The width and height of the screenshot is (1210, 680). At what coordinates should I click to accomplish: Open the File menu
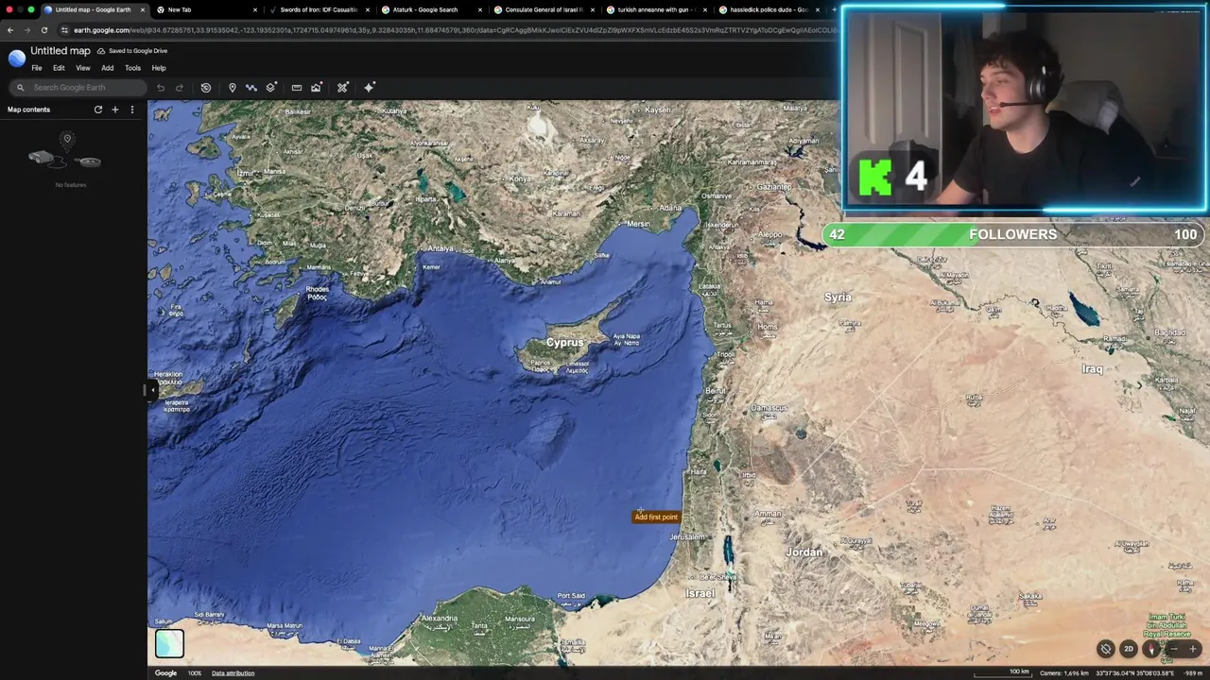(x=37, y=68)
